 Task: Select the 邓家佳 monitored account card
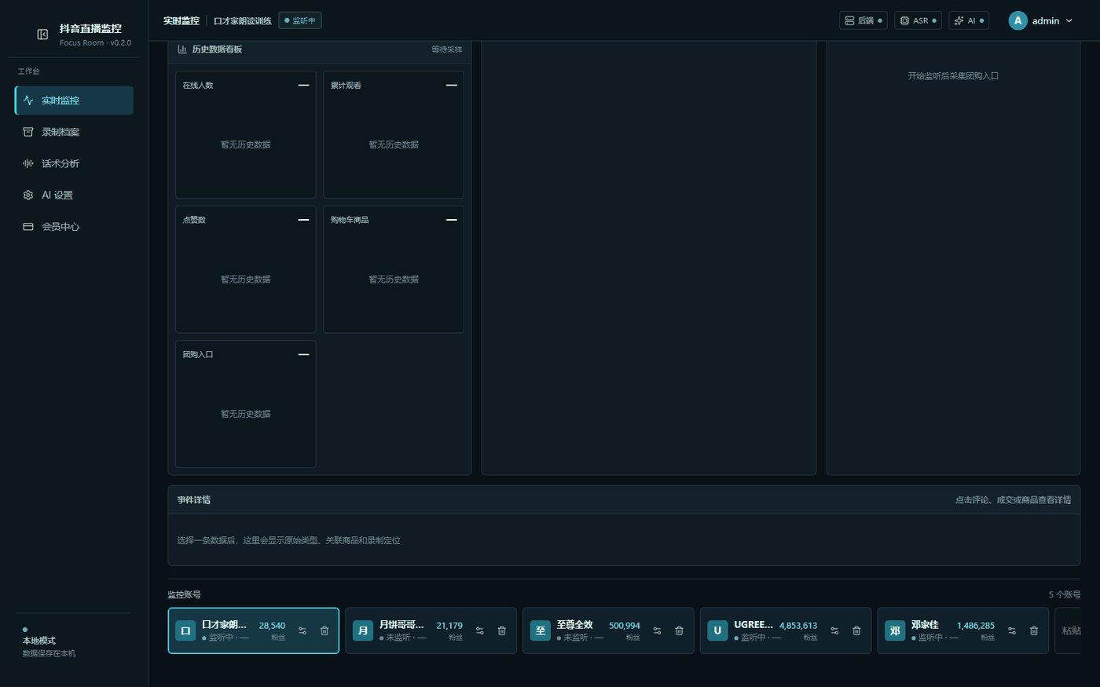click(962, 630)
